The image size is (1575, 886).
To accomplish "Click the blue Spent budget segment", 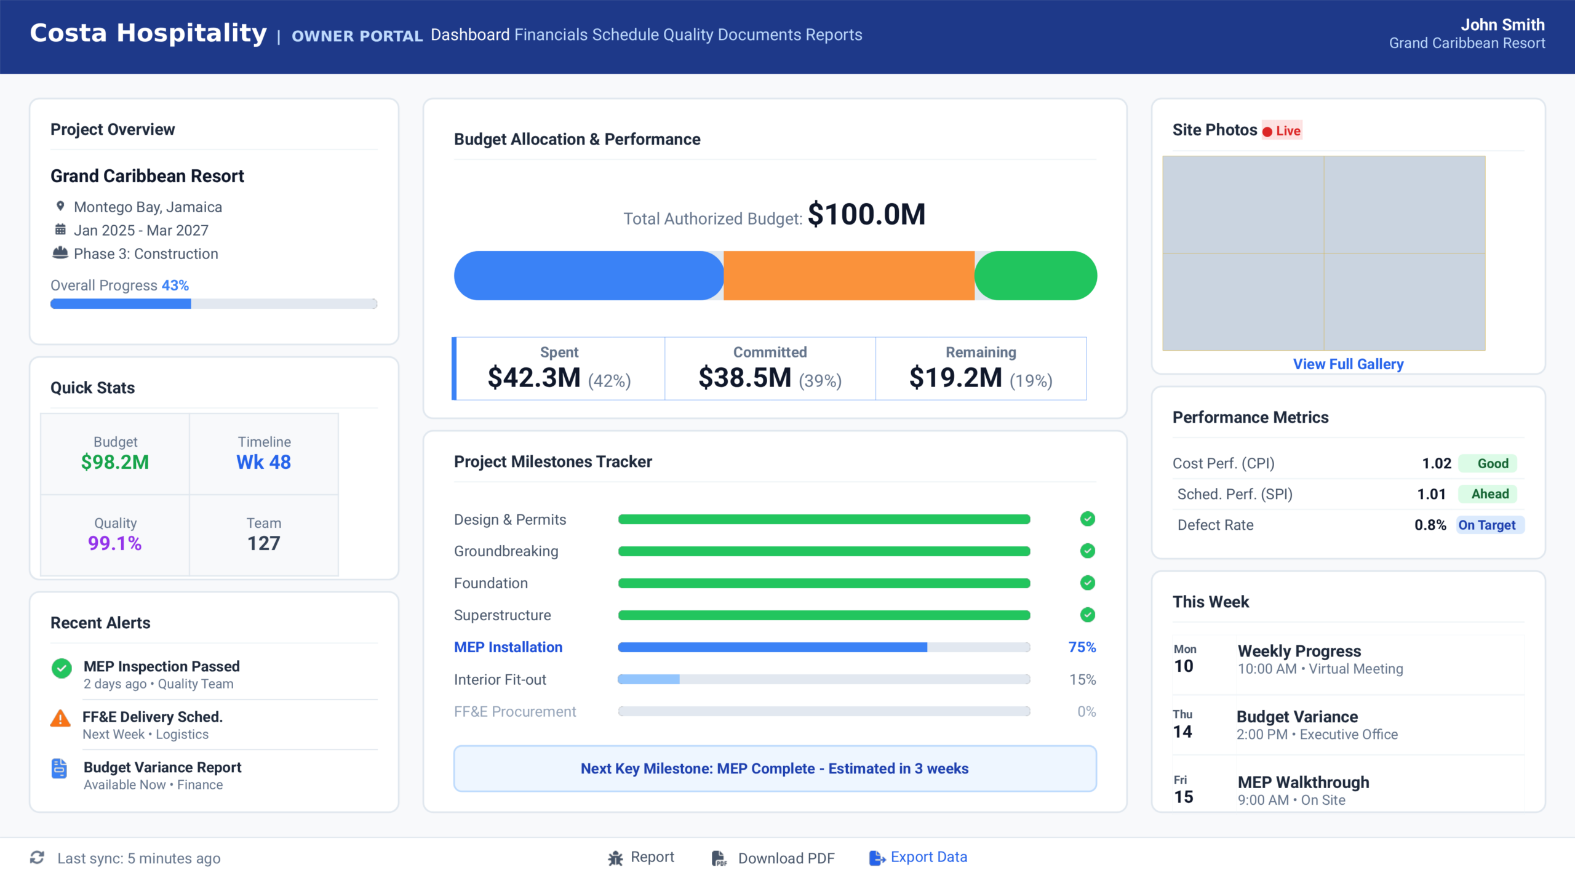I will tap(589, 276).
